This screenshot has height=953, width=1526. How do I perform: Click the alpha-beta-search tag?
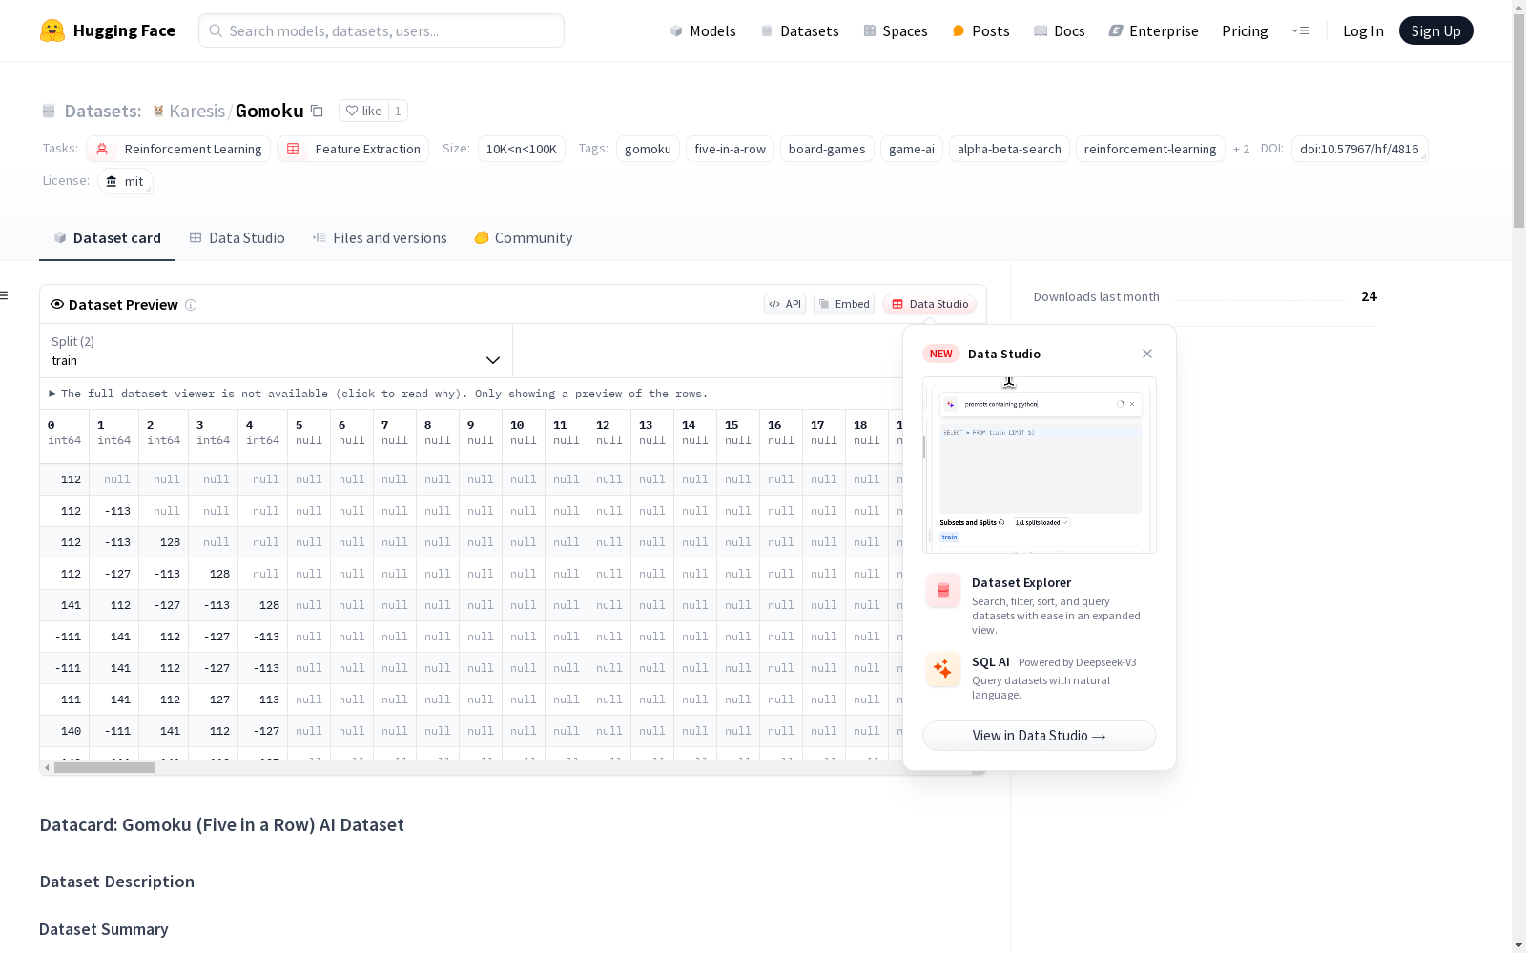click(x=1009, y=149)
